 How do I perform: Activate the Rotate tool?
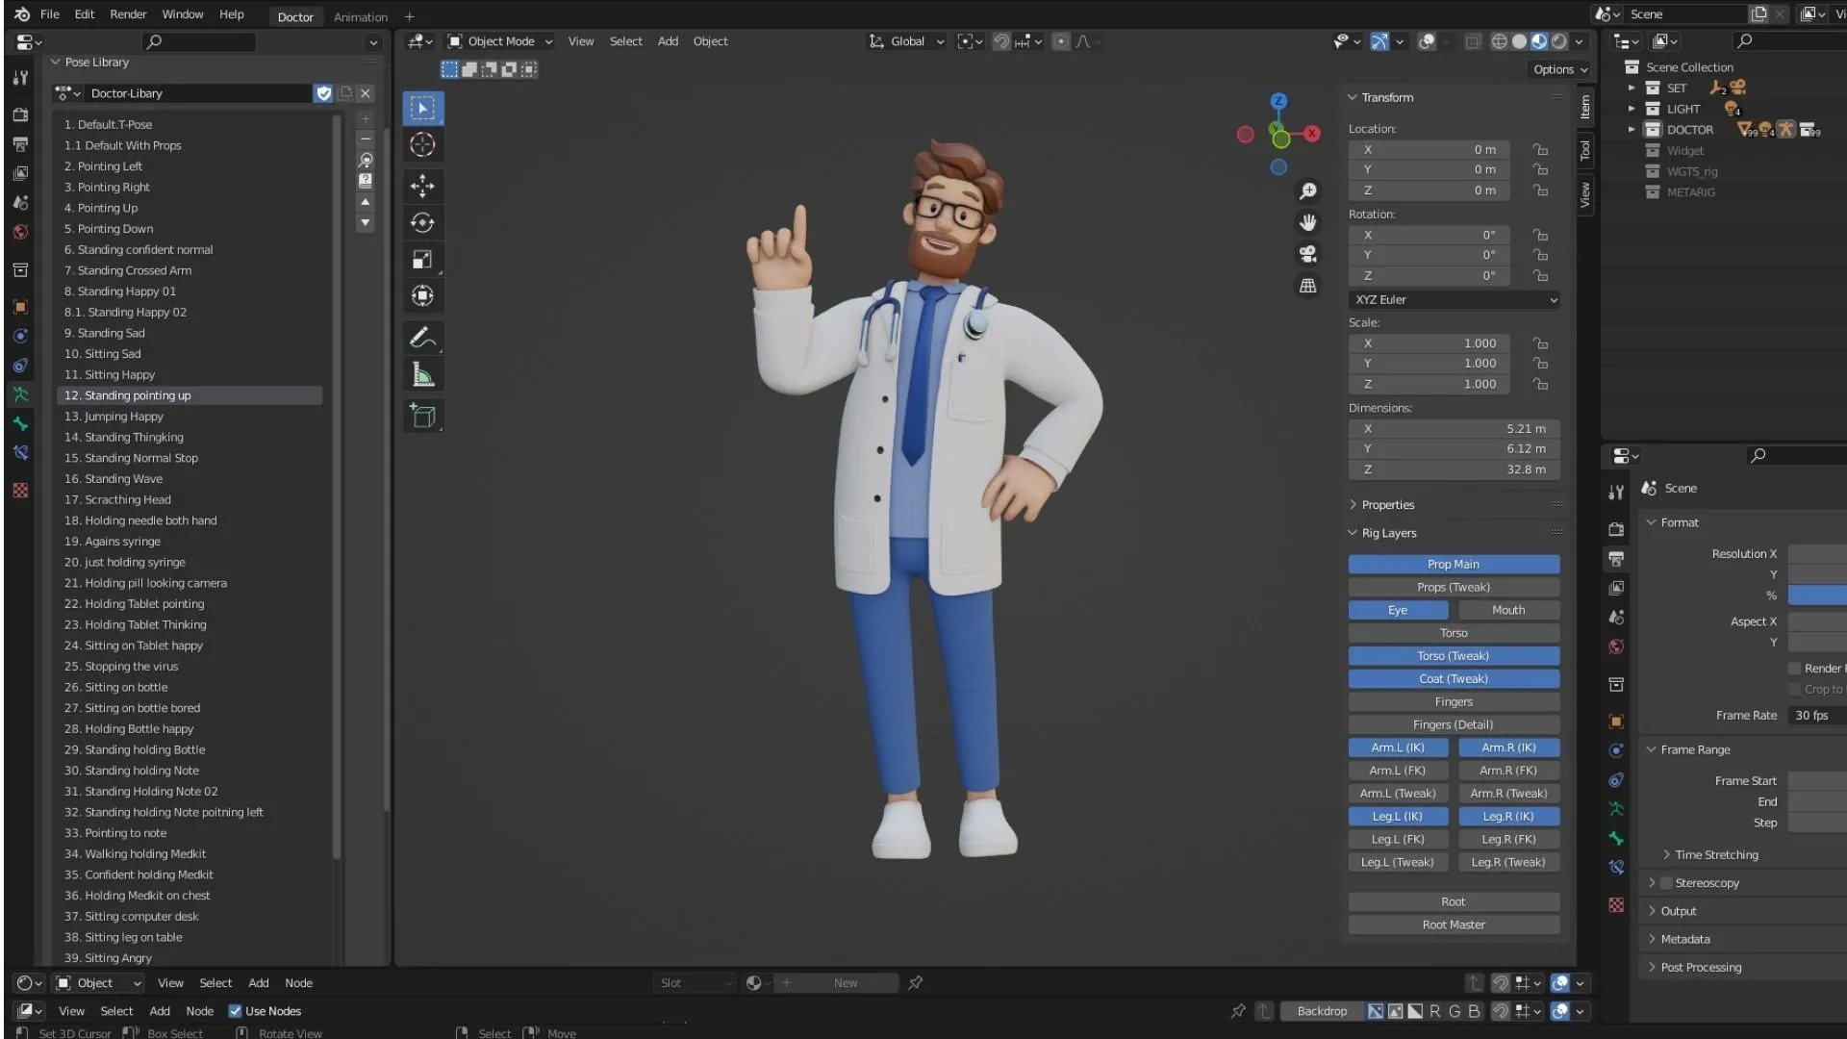pyautogui.click(x=423, y=222)
